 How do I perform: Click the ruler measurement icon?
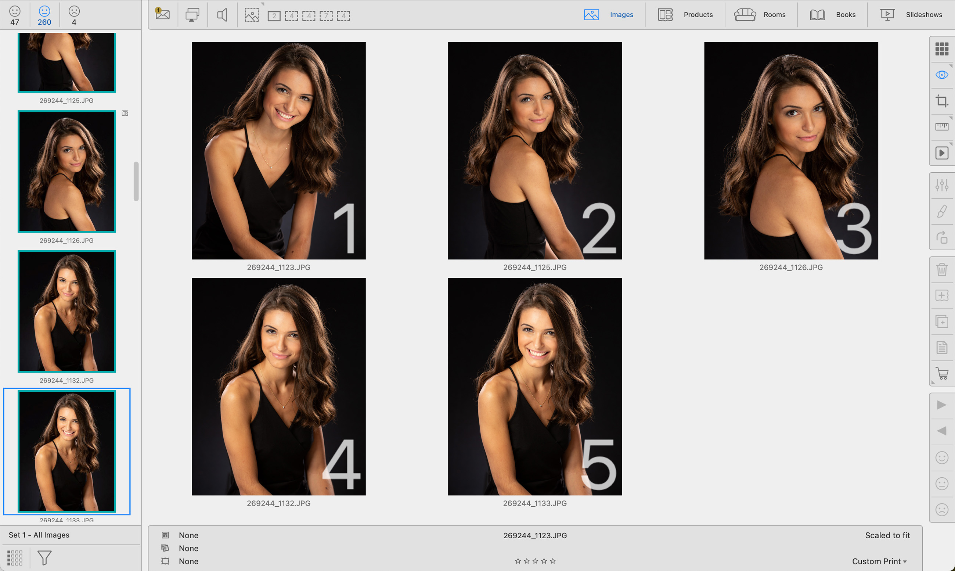(x=941, y=127)
